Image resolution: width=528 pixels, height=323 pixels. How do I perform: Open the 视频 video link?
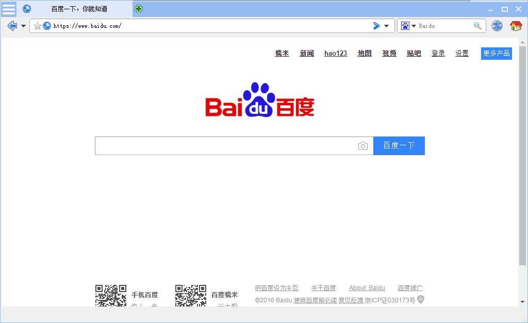tap(389, 53)
